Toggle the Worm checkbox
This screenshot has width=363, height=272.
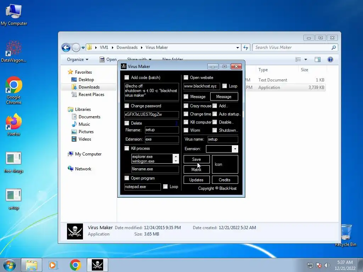(186, 130)
